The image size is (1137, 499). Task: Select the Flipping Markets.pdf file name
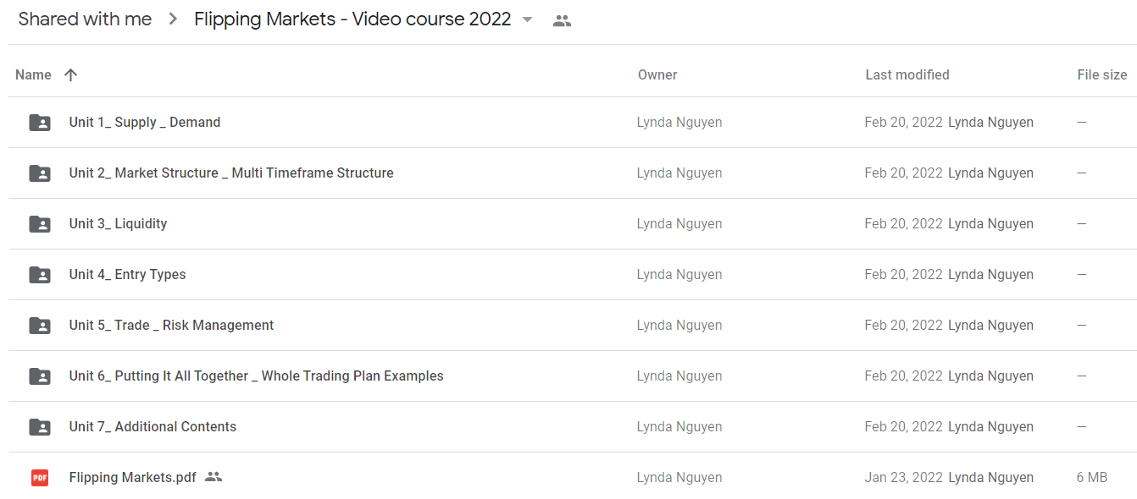coord(132,477)
